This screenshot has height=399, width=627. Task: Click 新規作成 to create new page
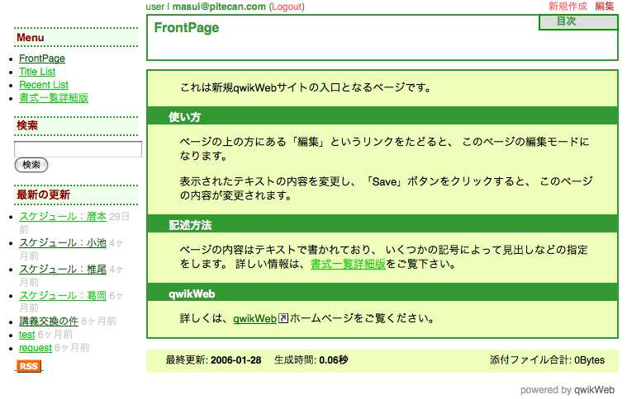pyautogui.click(x=568, y=7)
